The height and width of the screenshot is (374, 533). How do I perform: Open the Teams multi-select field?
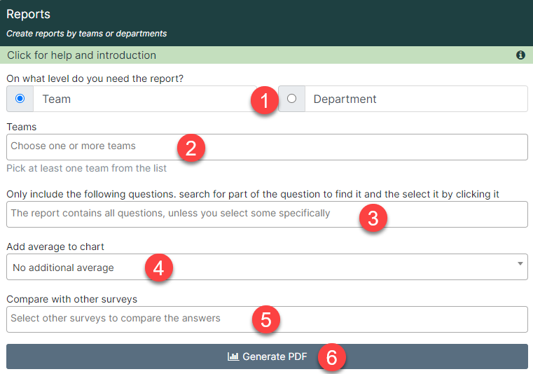[x=267, y=147]
